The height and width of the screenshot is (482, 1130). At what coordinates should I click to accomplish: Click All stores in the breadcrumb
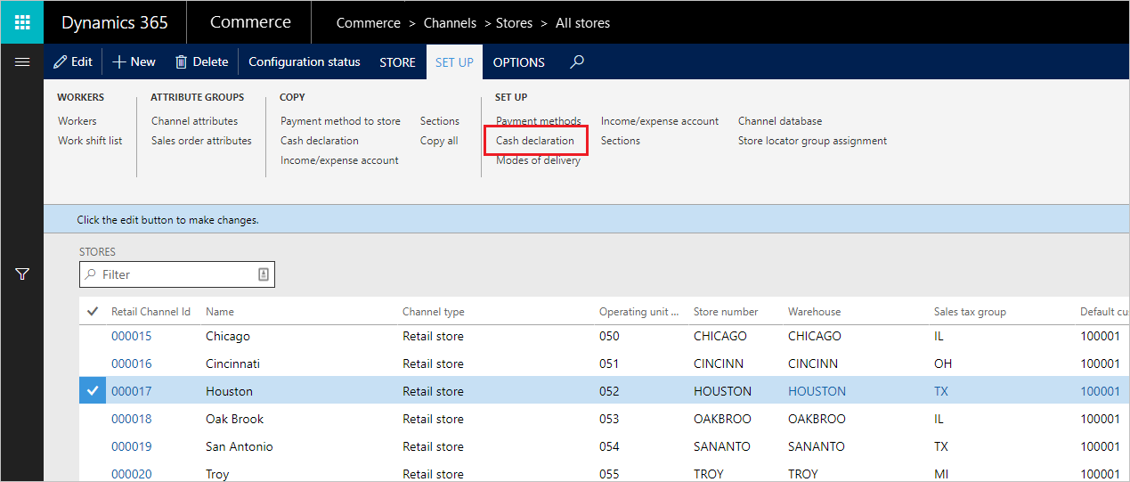tap(582, 23)
